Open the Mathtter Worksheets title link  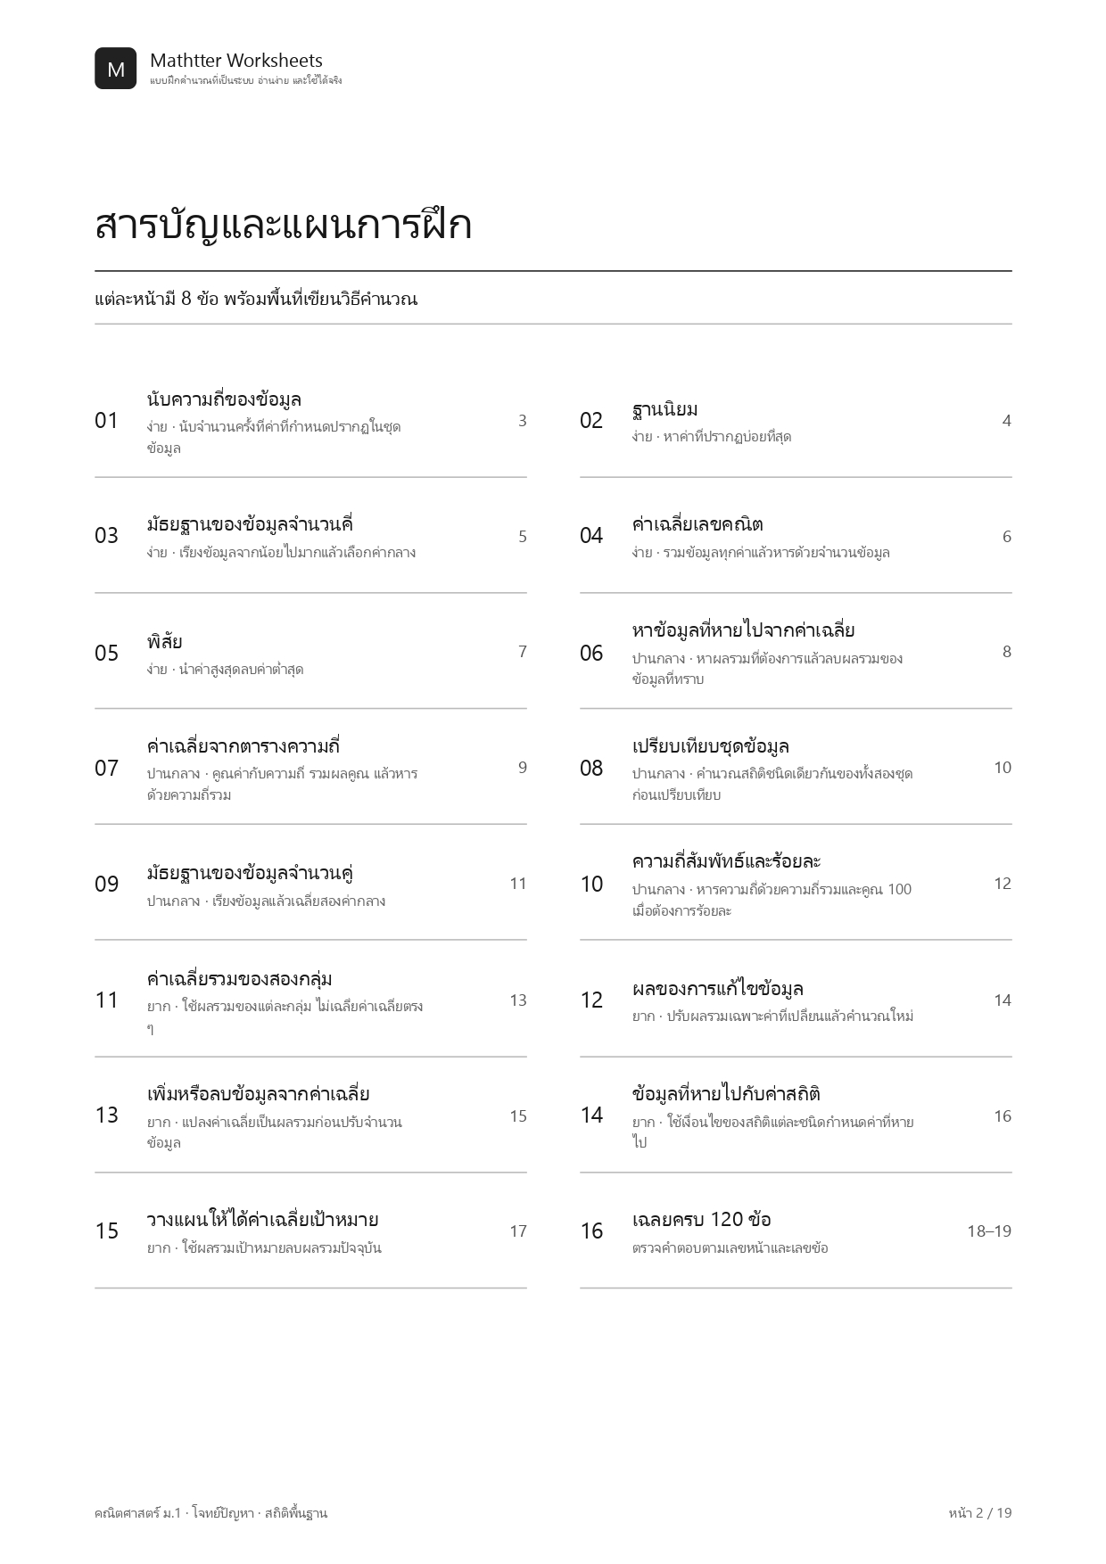coord(236,61)
